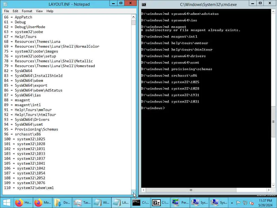
Task: Open the Downloads folder taskbar item
Action: pyautogui.click(x=62, y=203)
